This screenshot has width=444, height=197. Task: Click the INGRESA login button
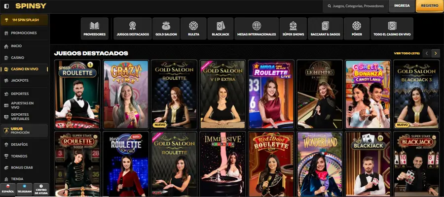402,6
